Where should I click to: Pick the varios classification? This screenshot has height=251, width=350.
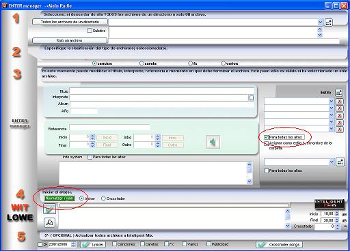coord(223,63)
